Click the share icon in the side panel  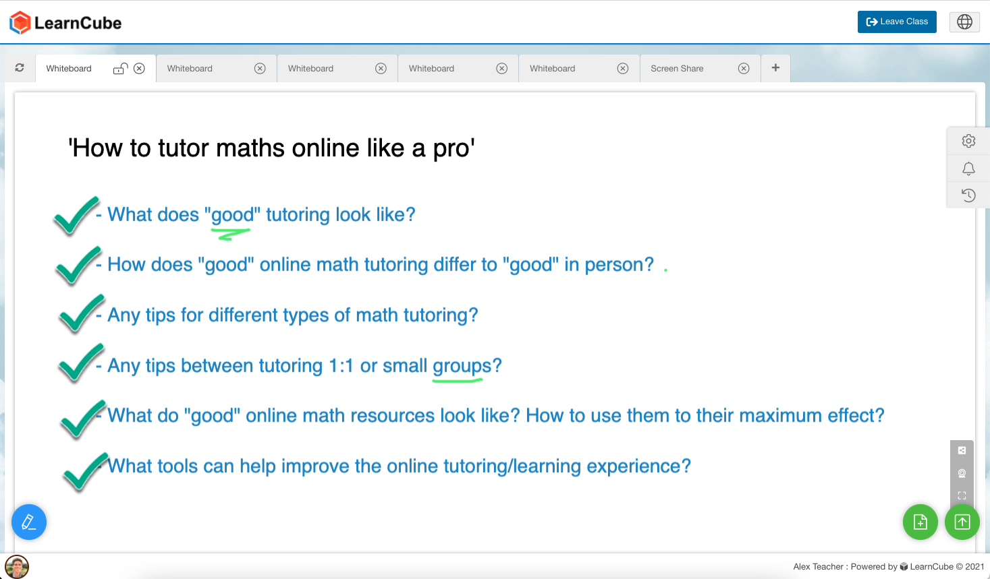click(x=962, y=450)
